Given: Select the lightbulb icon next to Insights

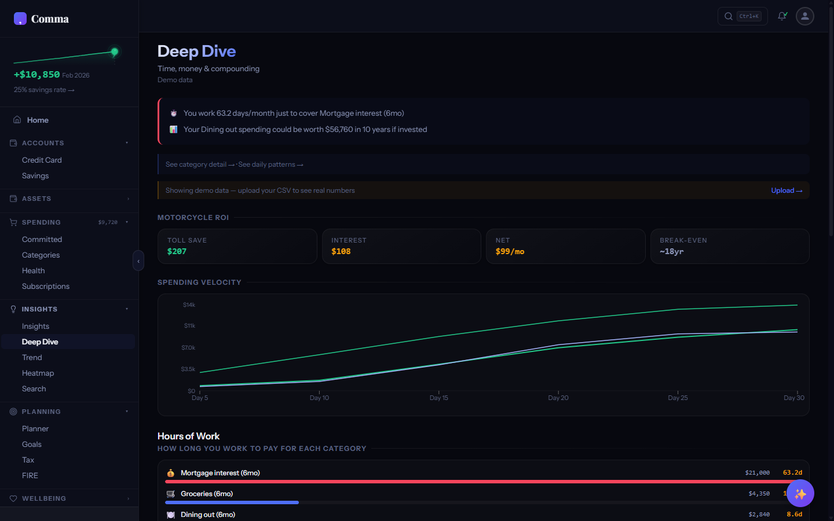Looking at the screenshot, I should [x=13, y=309].
